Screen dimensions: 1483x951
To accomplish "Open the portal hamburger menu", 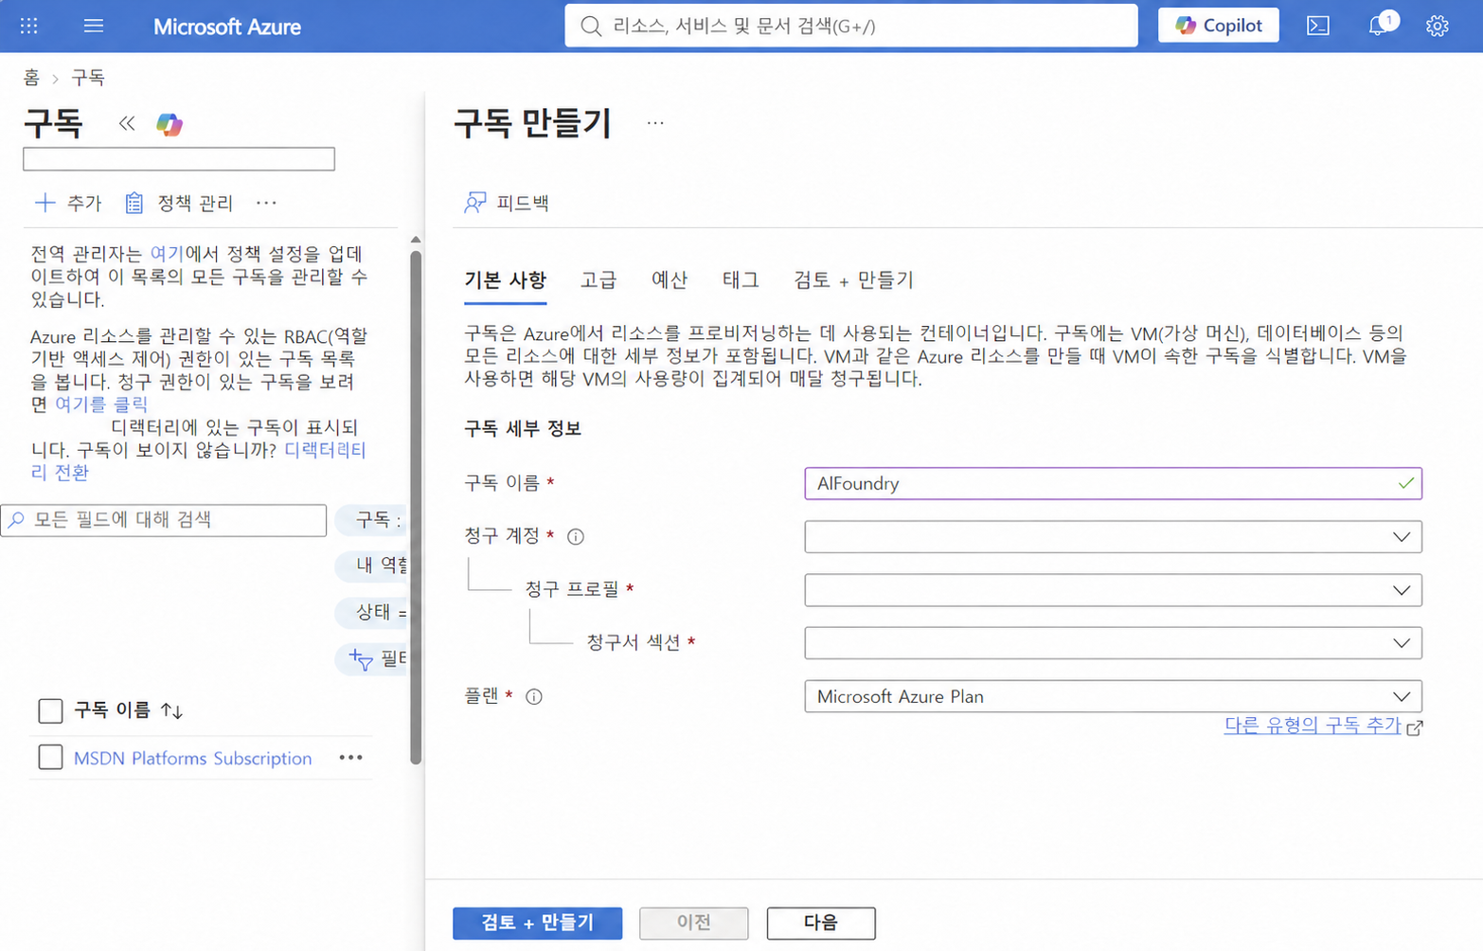I will tap(93, 26).
